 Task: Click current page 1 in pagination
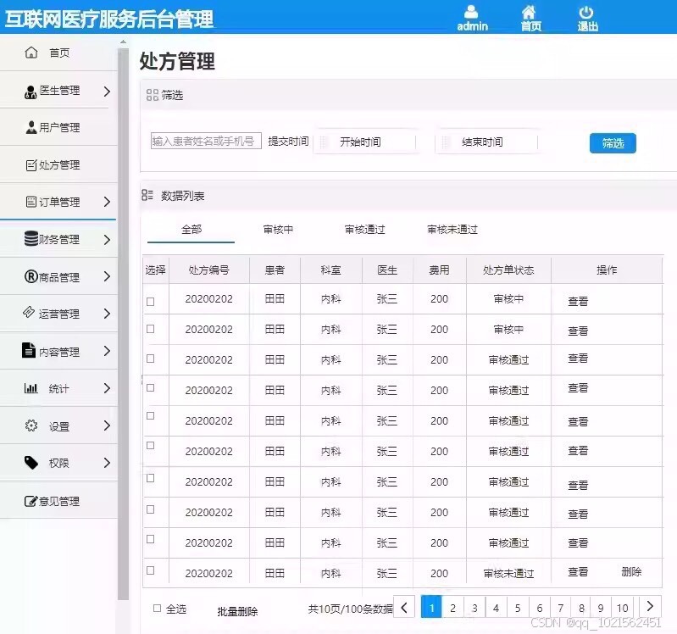tap(431, 607)
